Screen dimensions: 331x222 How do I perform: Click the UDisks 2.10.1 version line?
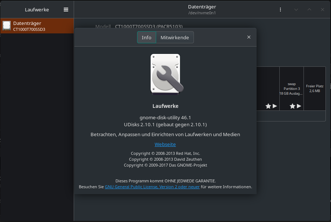(x=165, y=125)
